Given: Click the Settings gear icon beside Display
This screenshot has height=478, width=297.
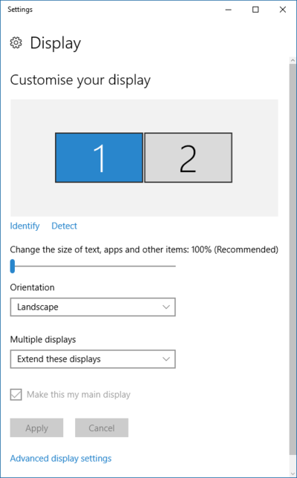Looking at the screenshot, I should point(16,43).
